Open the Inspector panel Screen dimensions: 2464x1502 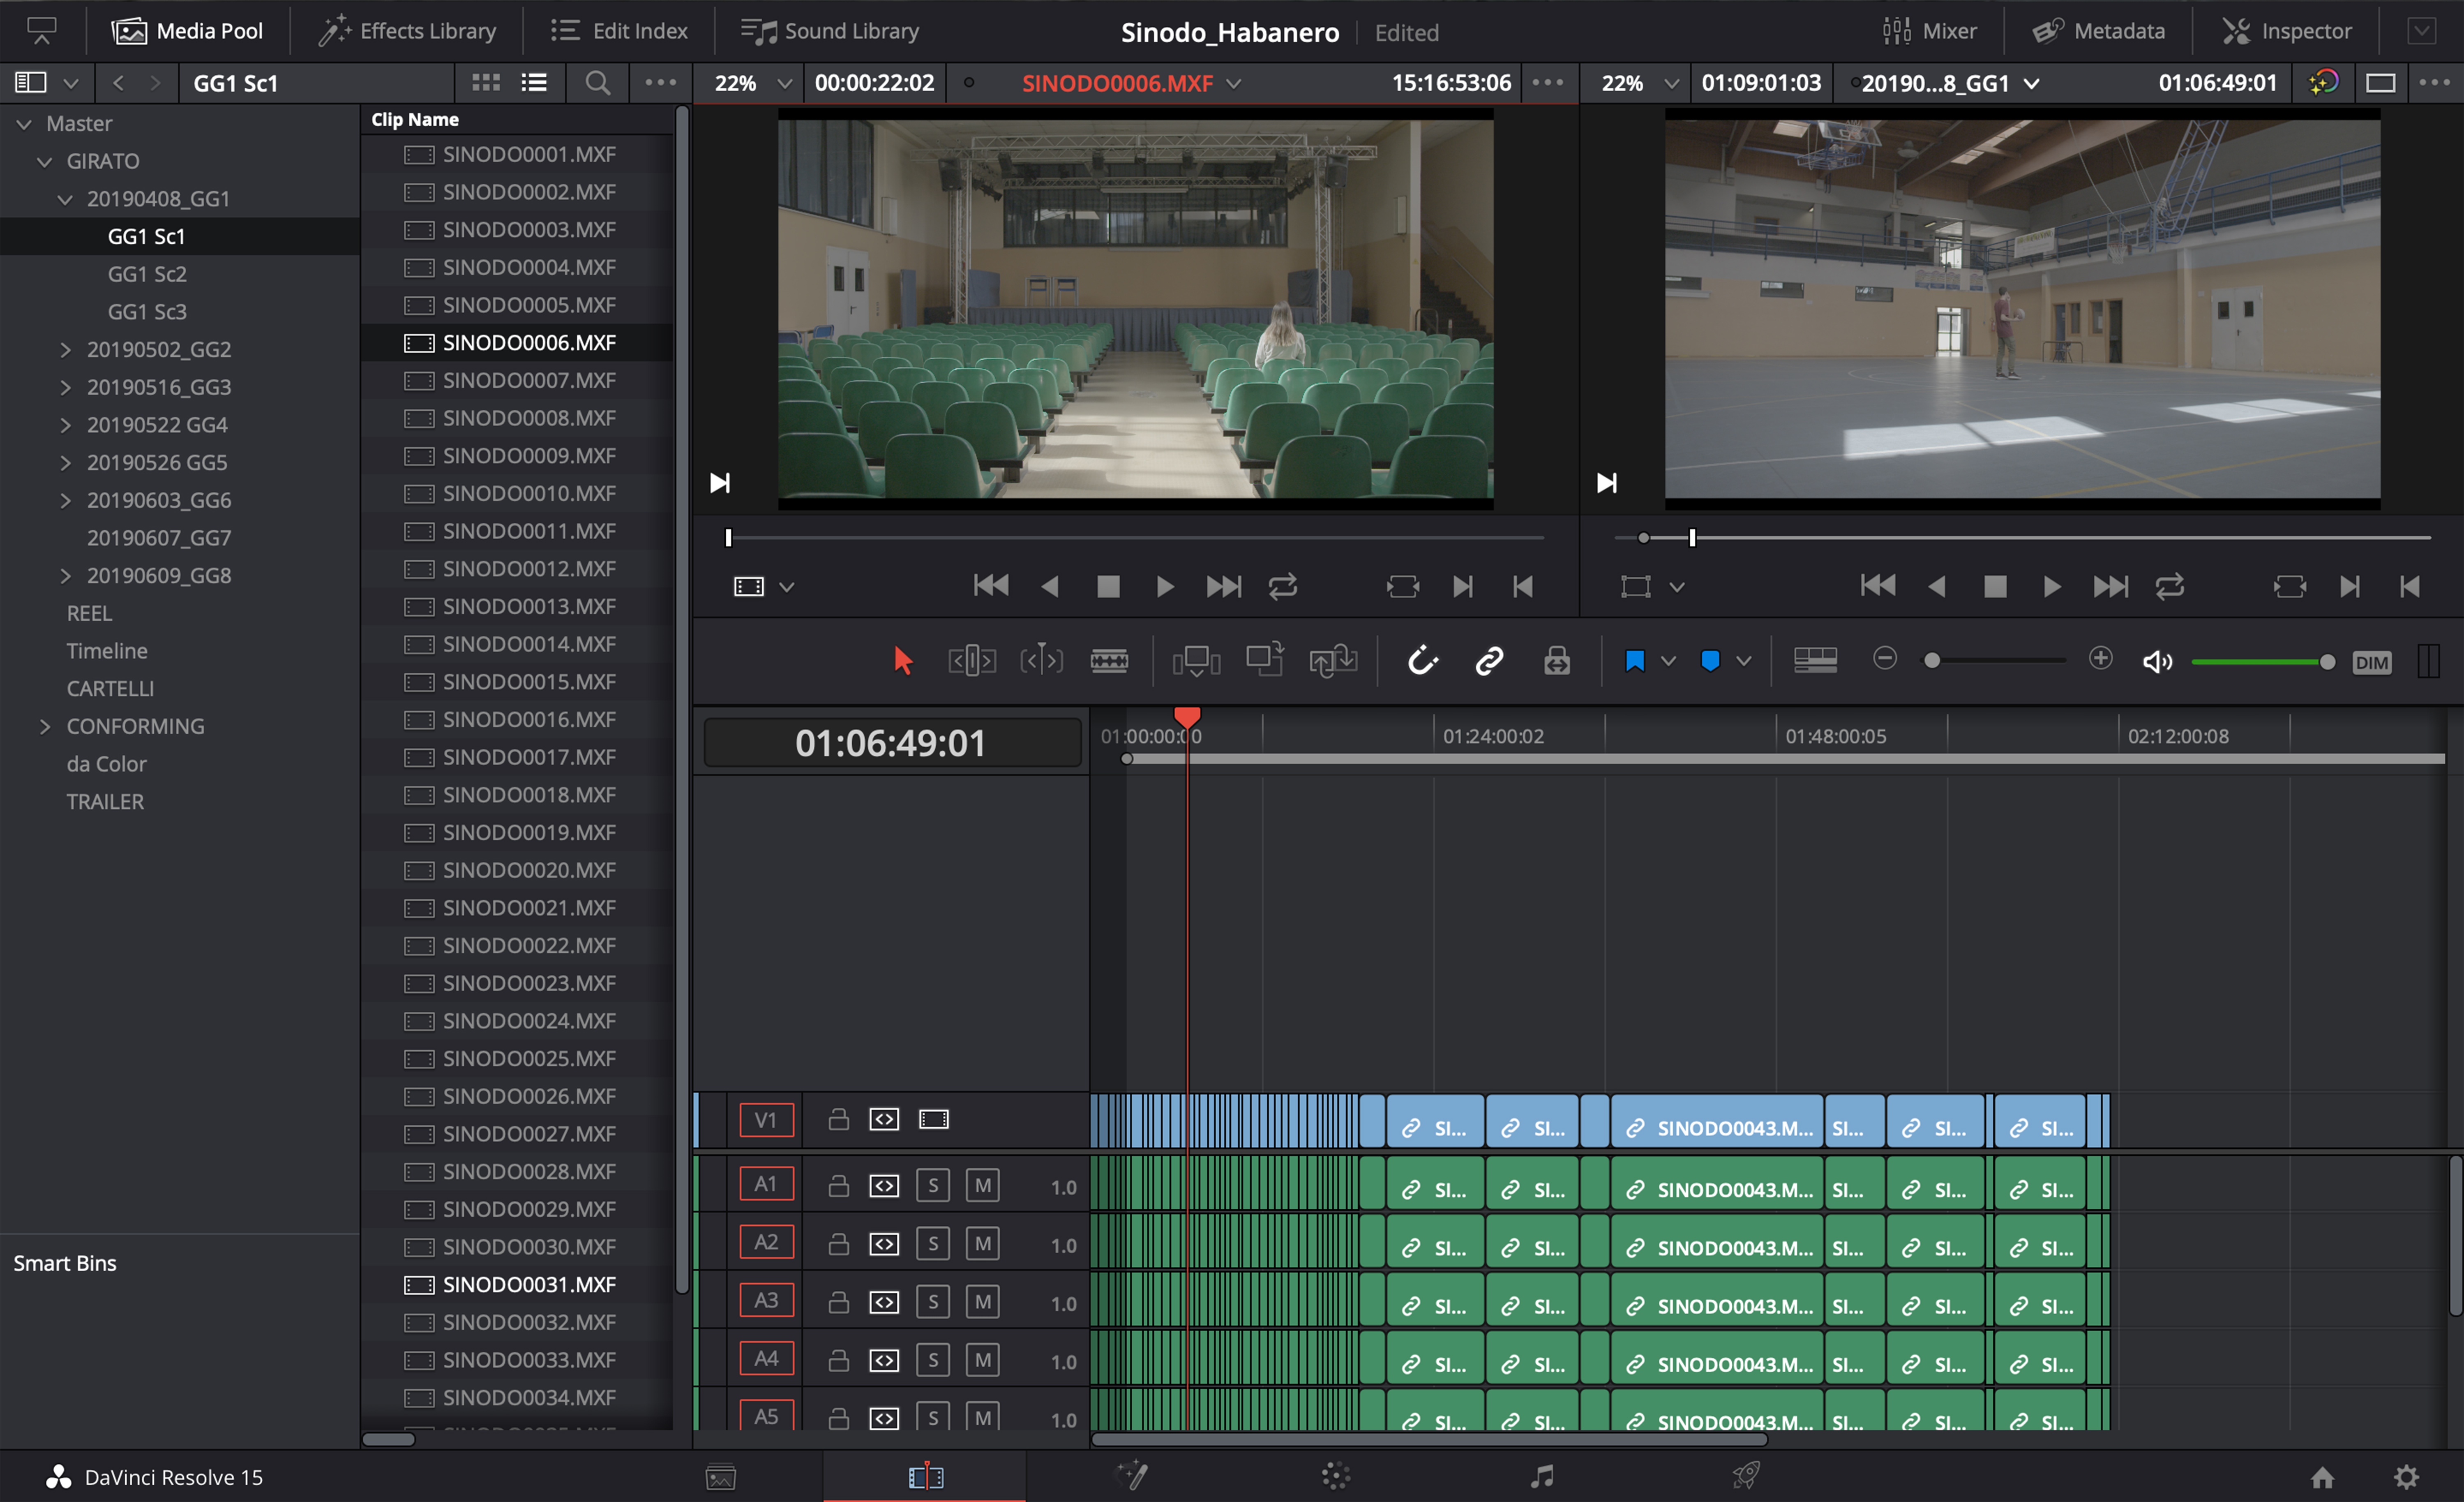point(2286,31)
